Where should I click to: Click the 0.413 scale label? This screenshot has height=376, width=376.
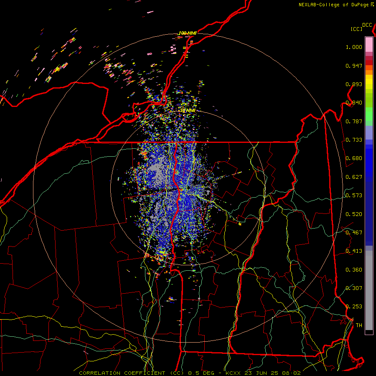coord(354,251)
